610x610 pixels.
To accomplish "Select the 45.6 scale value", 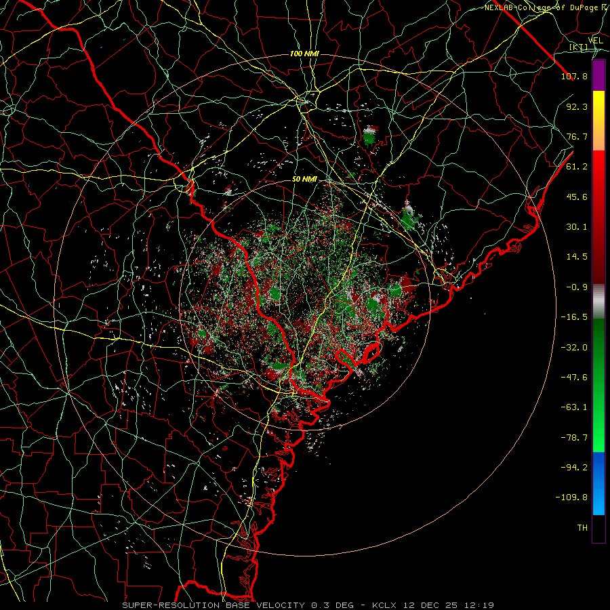I will (577, 197).
